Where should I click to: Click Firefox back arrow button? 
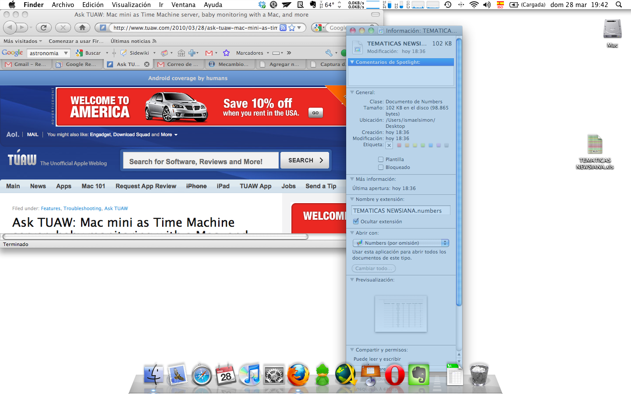[x=10, y=28]
